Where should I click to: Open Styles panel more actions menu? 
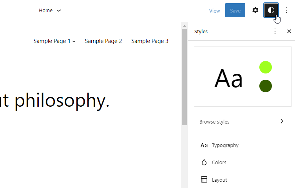[x=275, y=31]
